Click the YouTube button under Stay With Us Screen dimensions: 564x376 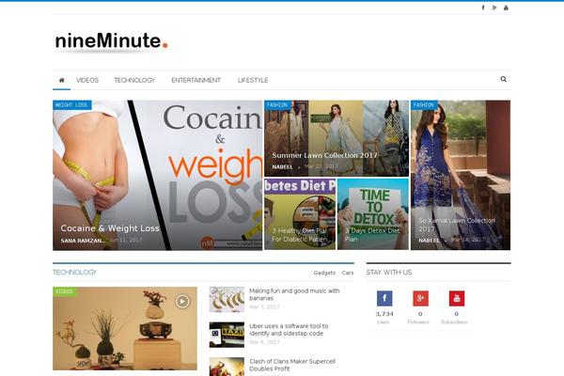[457, 298]
